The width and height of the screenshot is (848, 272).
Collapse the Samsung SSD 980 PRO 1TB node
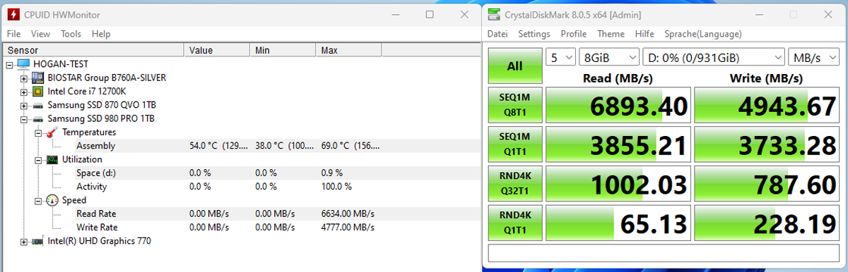pos(23,118)
